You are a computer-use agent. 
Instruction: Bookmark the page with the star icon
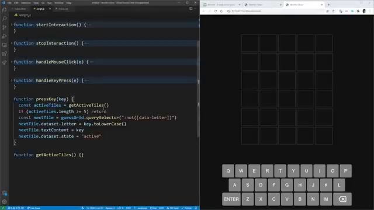click(x=333, y=11)
